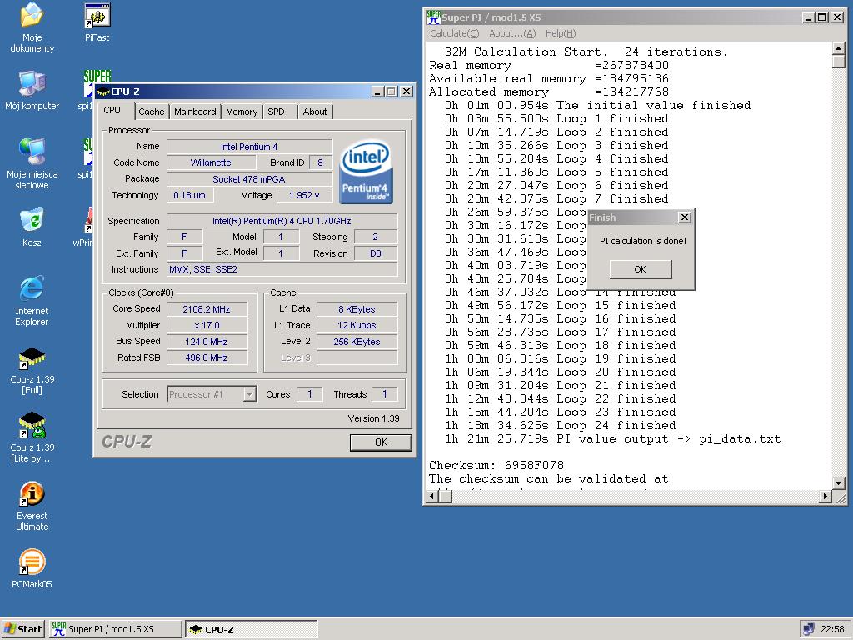The width and height of the screenshot is (853, 640).
Task: Launch Internet Explorer desktop icon
Action: [x=32, y=300]
